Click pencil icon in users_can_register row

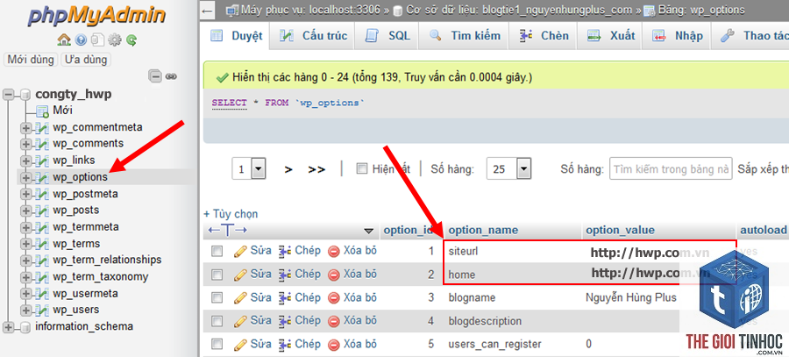coord(240,345)
